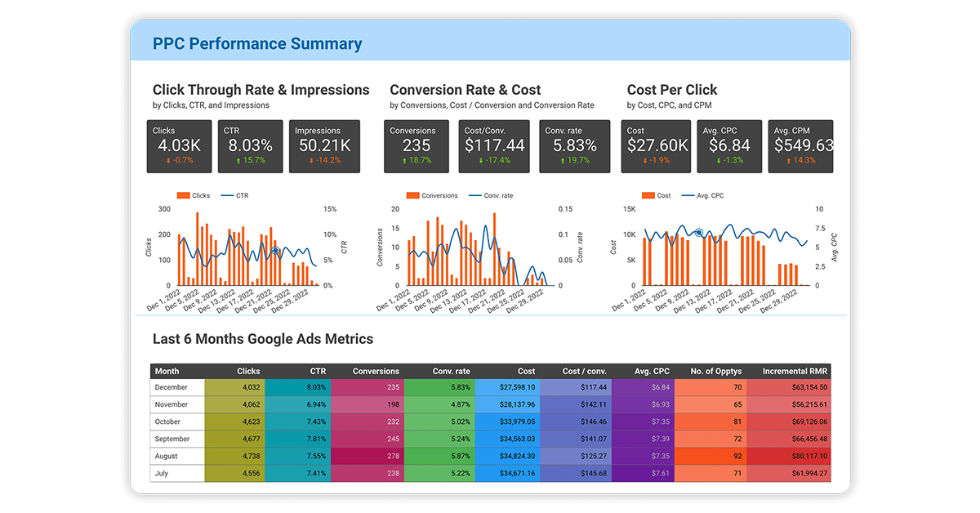This screenshot has width=980, height=513.
Task: Open the Last 6 Months Google Ads Metrics heading
Action: (x=261, y=339)
